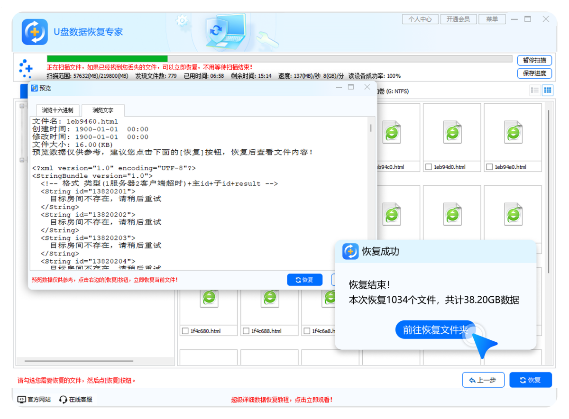The width and height of the screenshot is (569, 419).
Task: Select the 1f4c680.html checkbox
Action: 186,330
